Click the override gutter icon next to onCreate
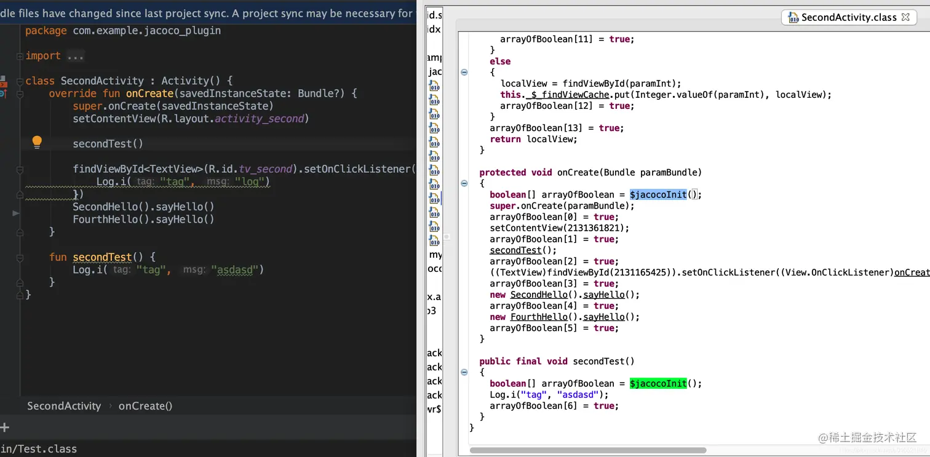 point(2,93)
